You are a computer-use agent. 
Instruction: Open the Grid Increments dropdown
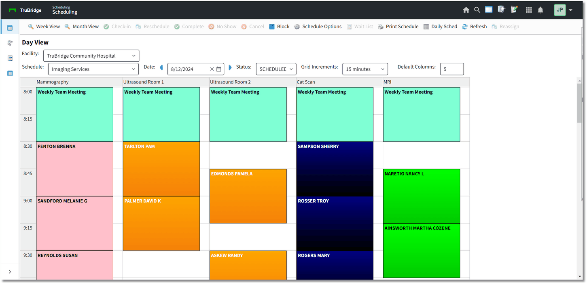[x=365, y=69]
